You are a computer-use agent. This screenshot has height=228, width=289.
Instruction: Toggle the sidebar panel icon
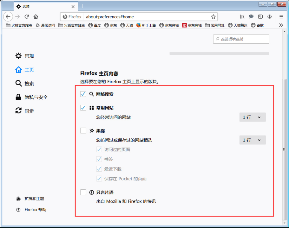point(260,17)
